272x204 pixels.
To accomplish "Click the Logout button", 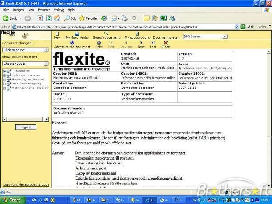I will [x=26, y=127].
